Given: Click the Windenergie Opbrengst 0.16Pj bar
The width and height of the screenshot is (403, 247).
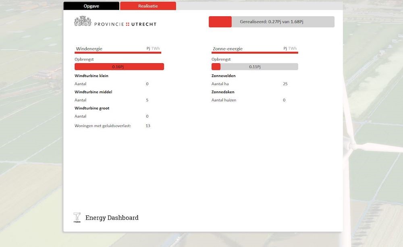Looking at the screenshot, I should click(119, 67).
